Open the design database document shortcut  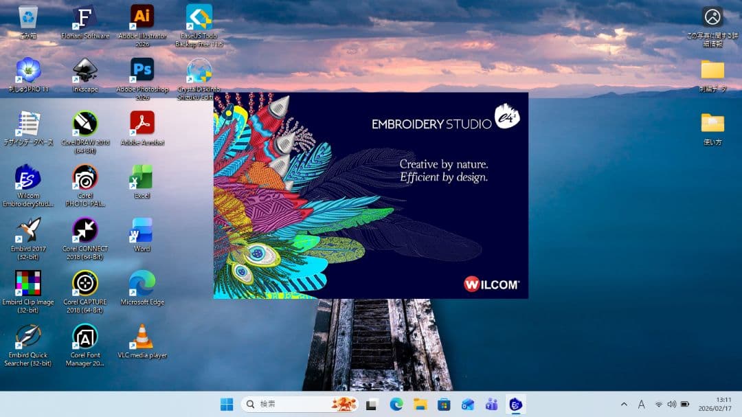28,128
